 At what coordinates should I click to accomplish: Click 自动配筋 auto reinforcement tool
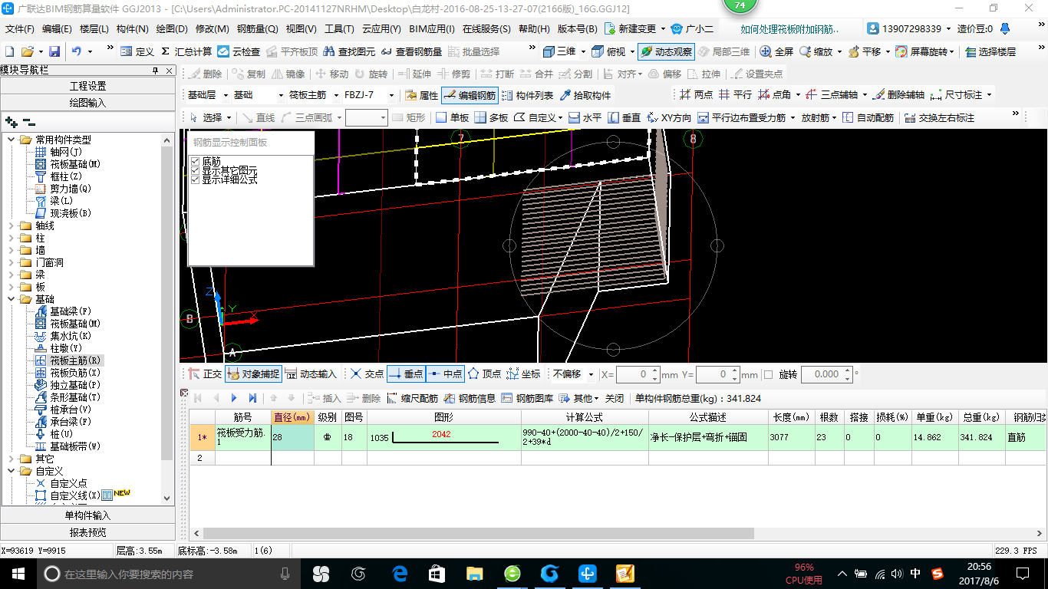[868, 117]
